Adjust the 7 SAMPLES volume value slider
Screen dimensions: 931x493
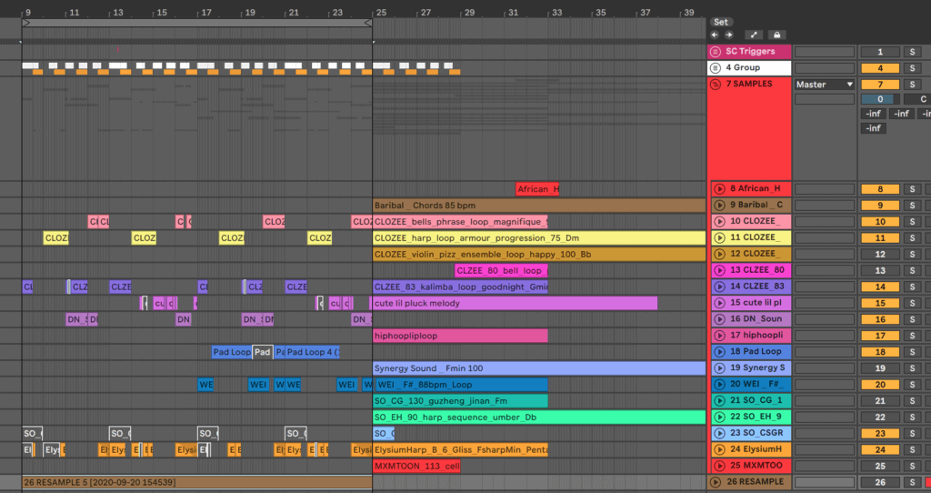click(879, 99)
